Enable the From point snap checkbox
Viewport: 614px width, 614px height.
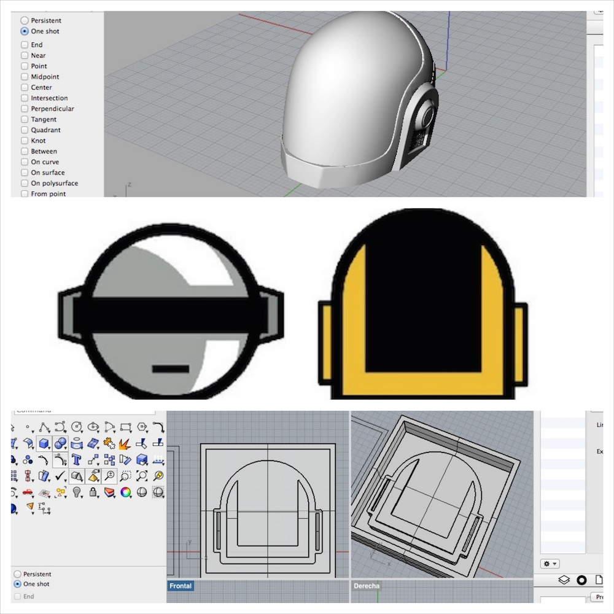(25, 193)
